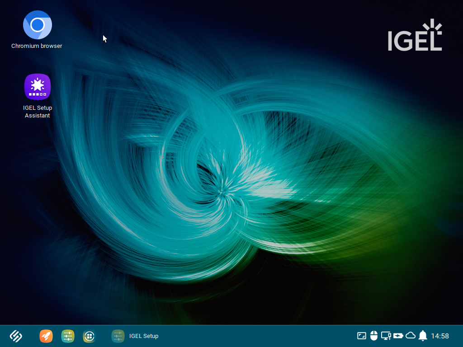Show notifications via the bell icon

(423, 336)
